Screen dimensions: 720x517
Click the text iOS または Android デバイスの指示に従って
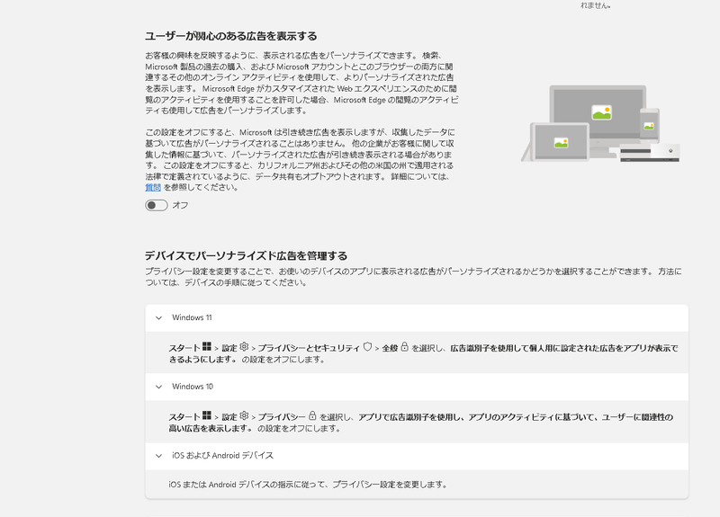click(x=248, y=485)
